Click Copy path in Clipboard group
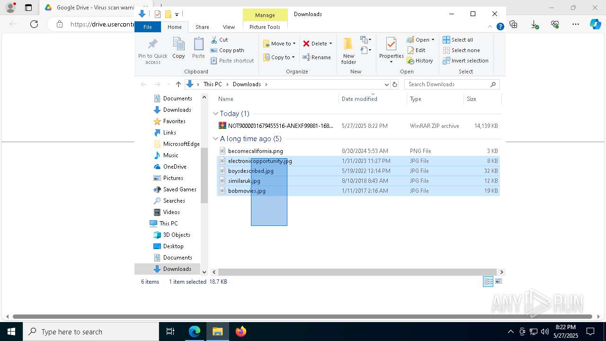 pos(227,50)
